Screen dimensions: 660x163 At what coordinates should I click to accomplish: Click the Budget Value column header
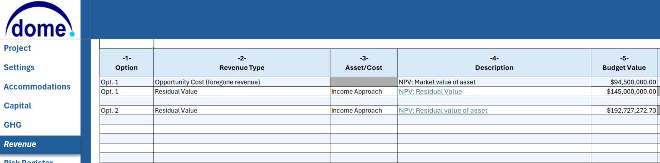point(624,63)
